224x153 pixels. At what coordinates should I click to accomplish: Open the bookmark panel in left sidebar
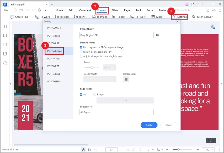click(5, 36)
